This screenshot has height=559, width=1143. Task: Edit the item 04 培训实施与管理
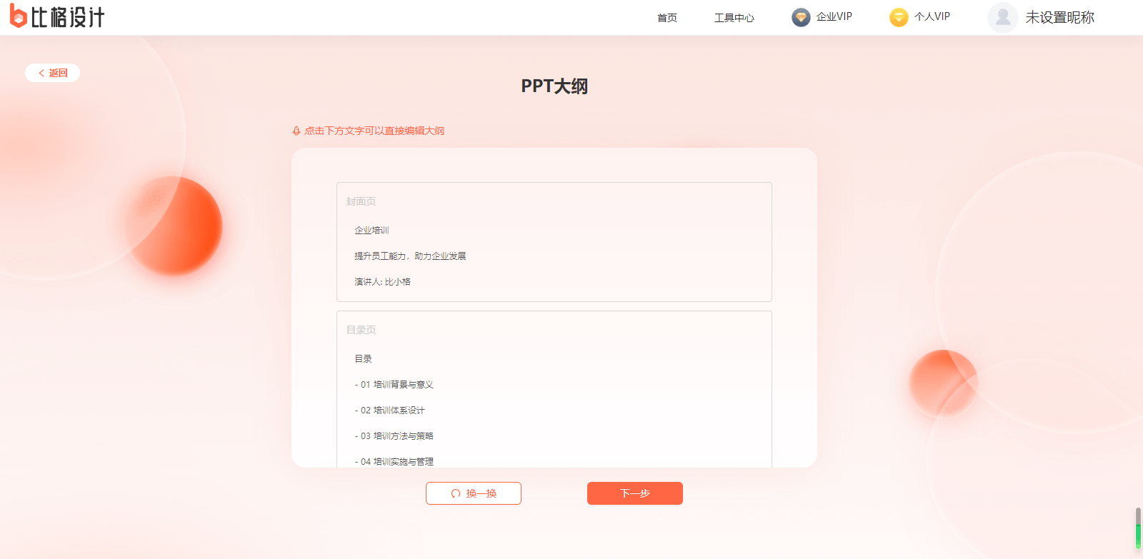coord(394,461)
